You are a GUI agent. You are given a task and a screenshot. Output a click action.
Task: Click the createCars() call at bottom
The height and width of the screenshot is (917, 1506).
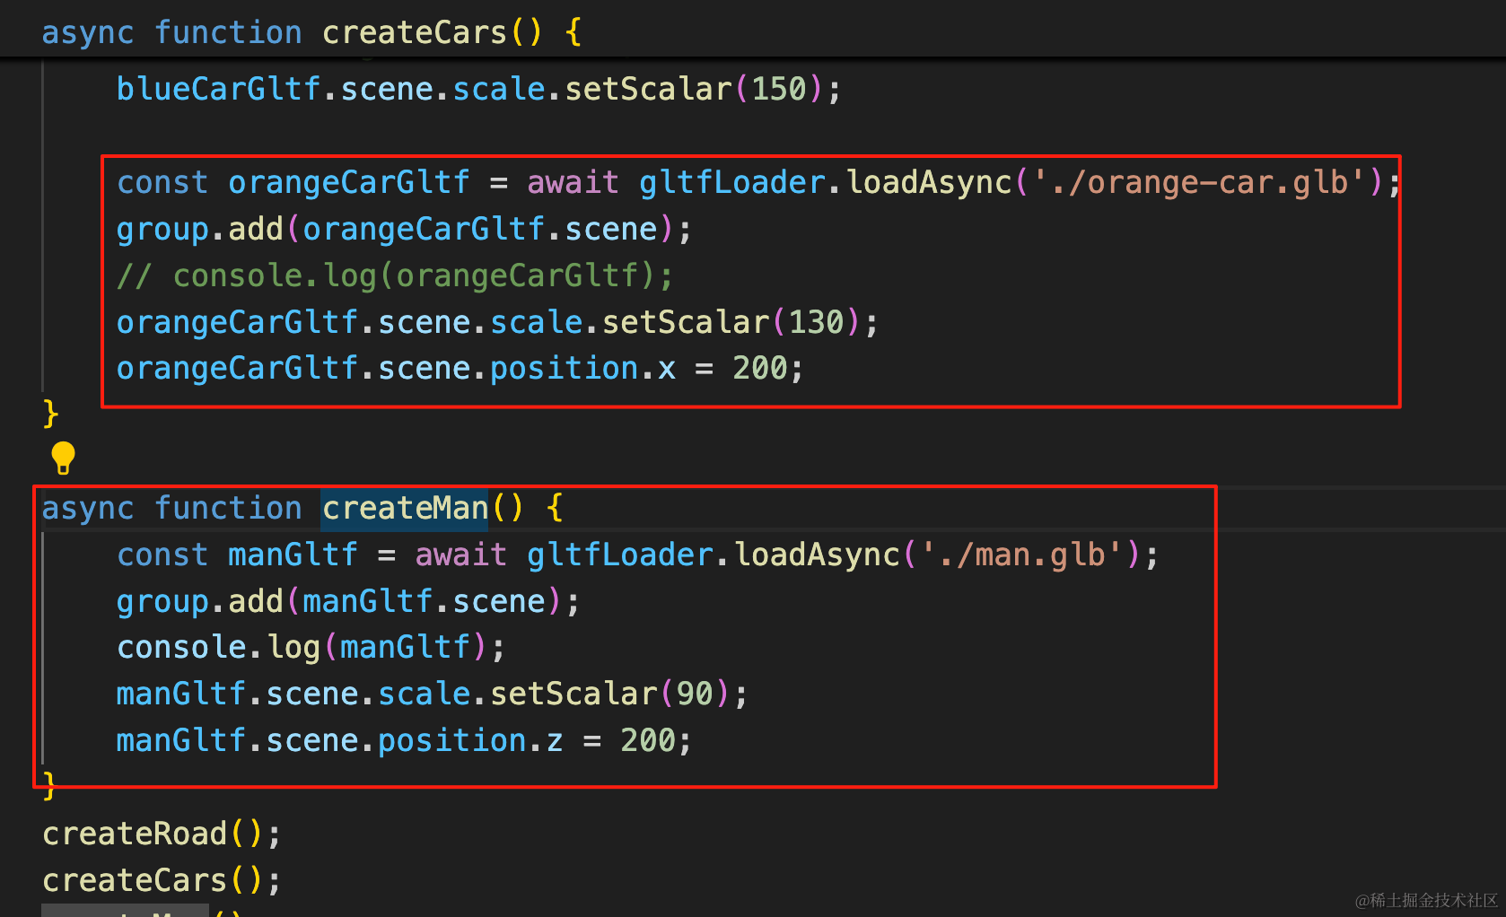tap(162, 881)
